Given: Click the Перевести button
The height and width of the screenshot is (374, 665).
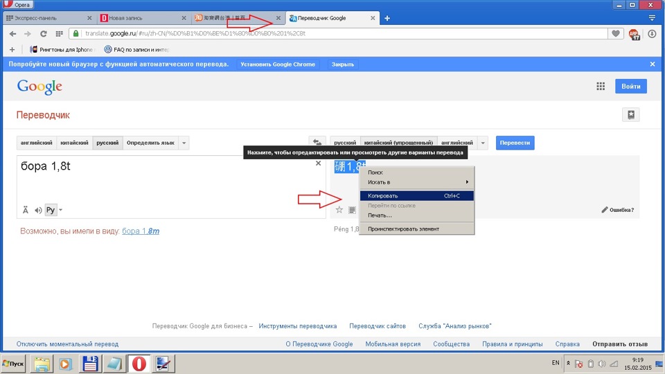Looking at the screenshot, I should [x=515, y=143].
